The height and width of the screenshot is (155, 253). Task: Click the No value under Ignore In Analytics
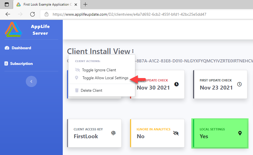coord(141,136)
